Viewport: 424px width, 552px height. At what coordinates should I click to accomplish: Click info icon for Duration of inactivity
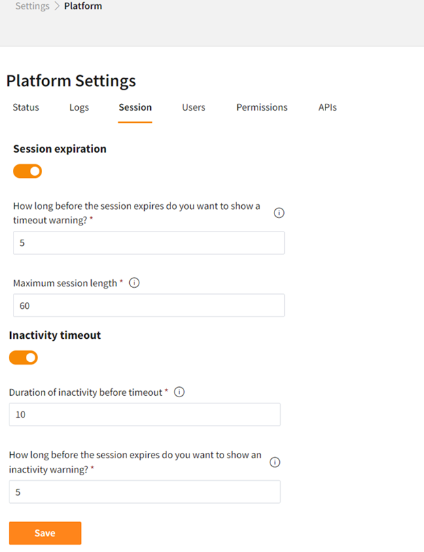point(179,392)
